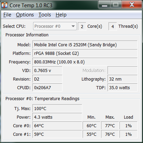Click the TDP field showing 35.0 watts
143x143 pixels.
123,88
